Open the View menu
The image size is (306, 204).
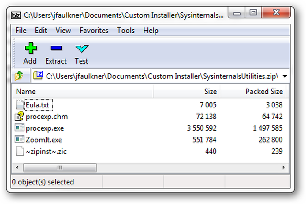pyautogui.click(x=63, y=31)
